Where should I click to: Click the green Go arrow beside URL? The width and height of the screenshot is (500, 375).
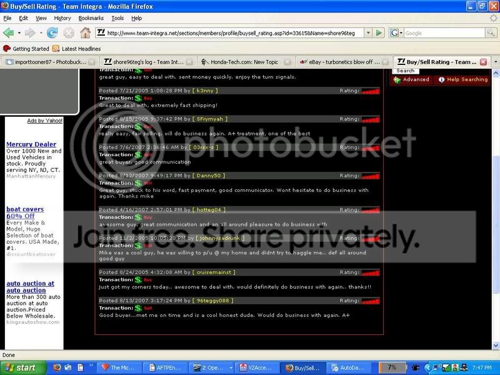[x=379, y=33]
